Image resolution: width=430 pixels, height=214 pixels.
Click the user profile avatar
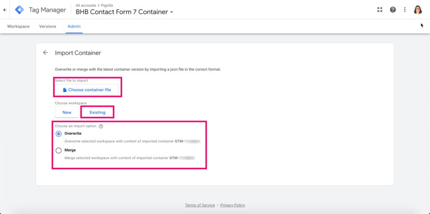click(418, 10)
